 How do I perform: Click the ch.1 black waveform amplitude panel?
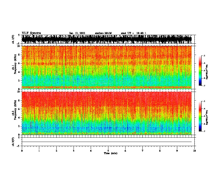tap(107, 39)
